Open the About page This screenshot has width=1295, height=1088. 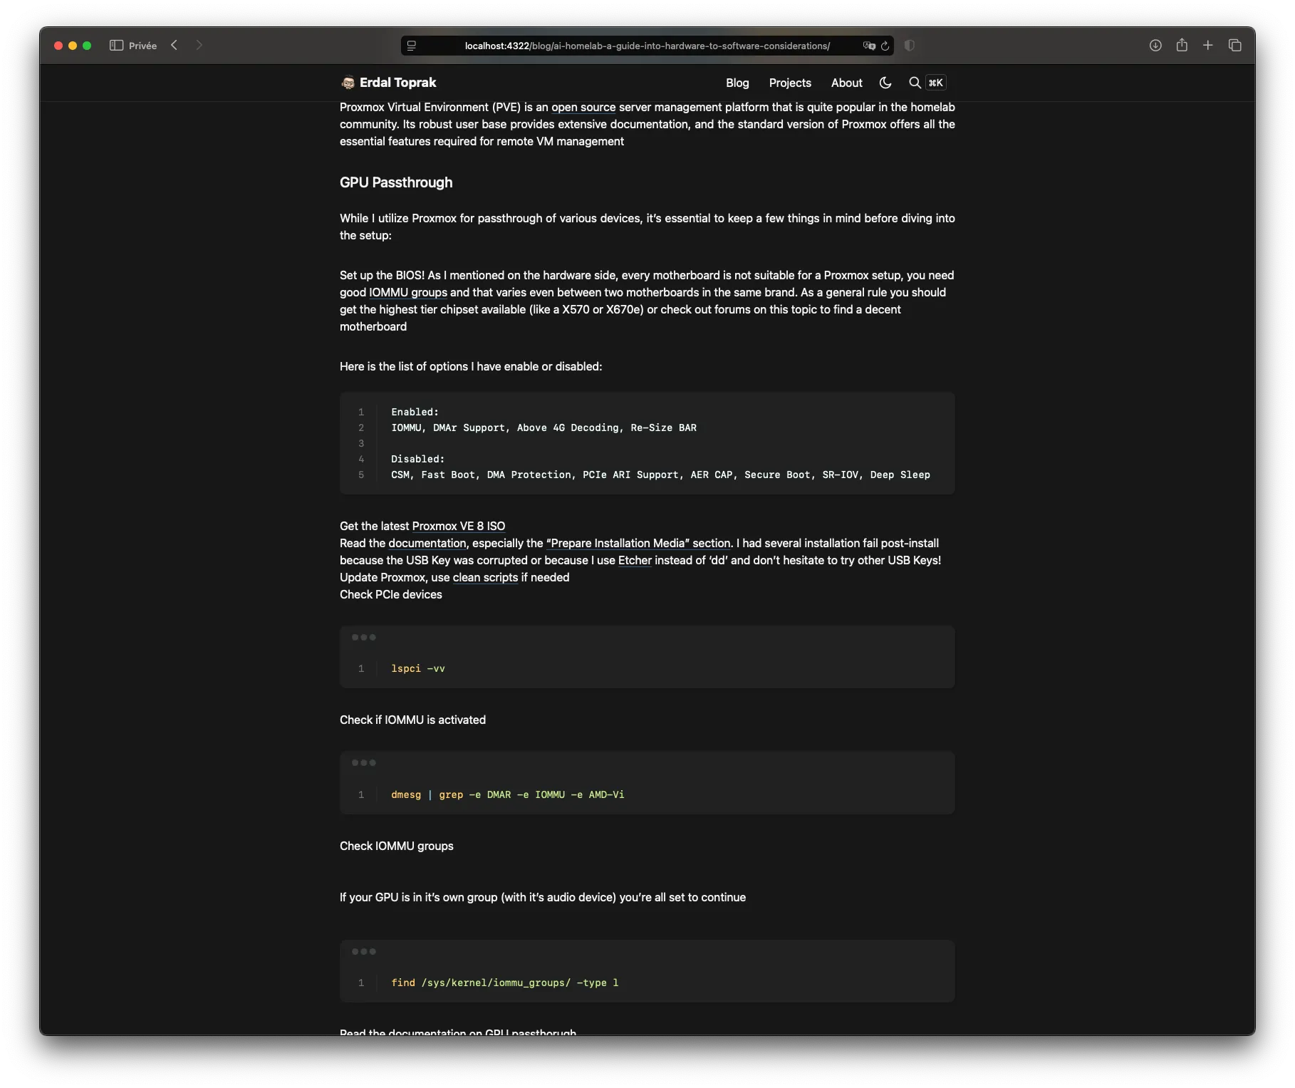pyautogui.click(x=846, y=83)
